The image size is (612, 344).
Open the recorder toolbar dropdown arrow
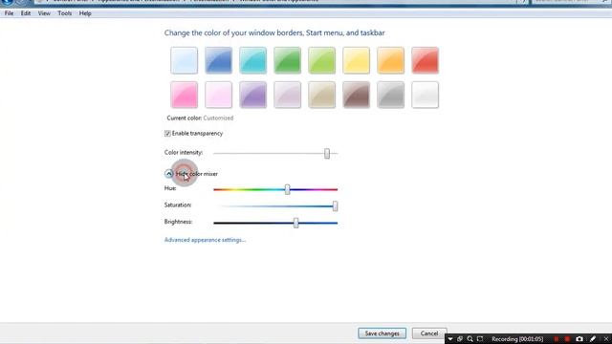point(450,339)
